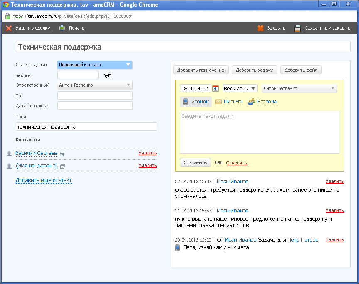Open the Статус сделки dropdown showing Первичный контакт
359x284 pixels.
click(x=94, y=65)
